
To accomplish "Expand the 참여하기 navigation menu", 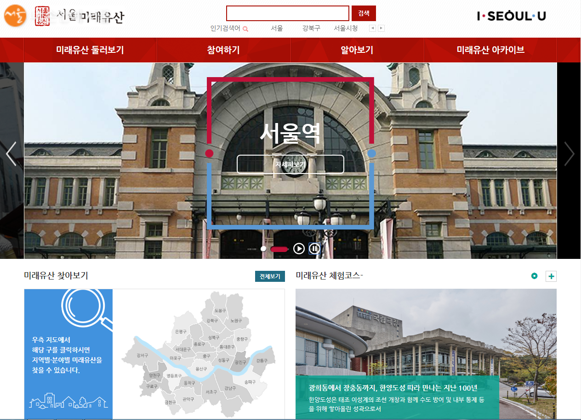I will point(223,50).
